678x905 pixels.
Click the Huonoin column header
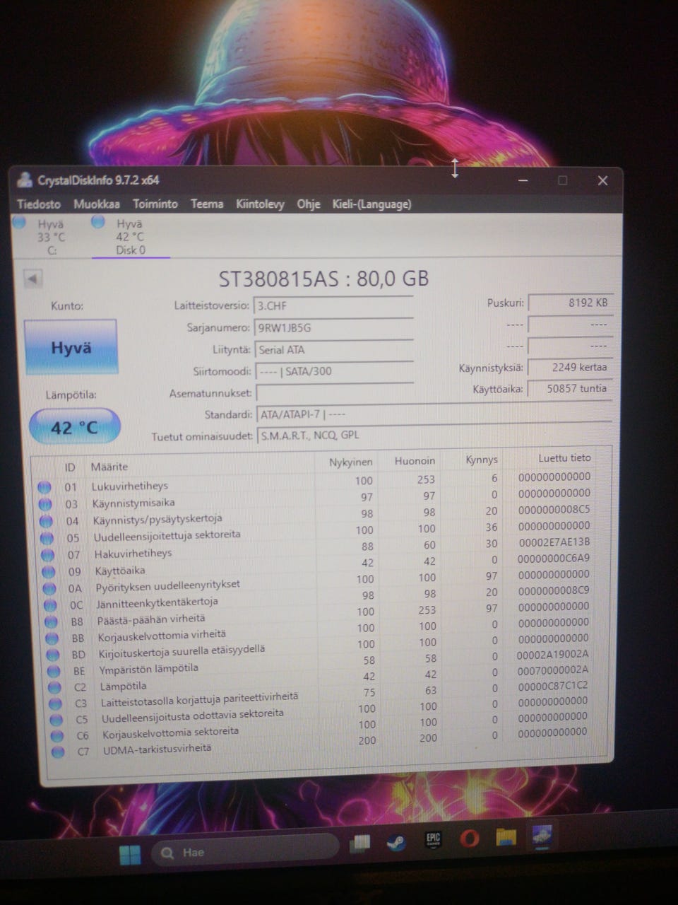click(x=415, y=460)
